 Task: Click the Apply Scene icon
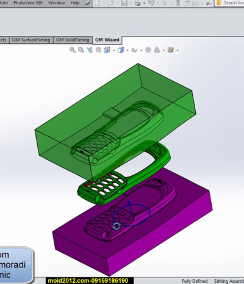point(157,50)
